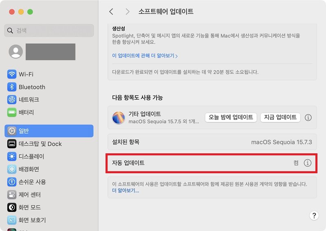Open Wi-Fi settings via its icon

(x=12, y=74)
